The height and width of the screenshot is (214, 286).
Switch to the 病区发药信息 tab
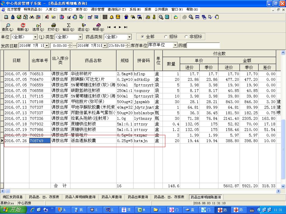tap(13, 197)
